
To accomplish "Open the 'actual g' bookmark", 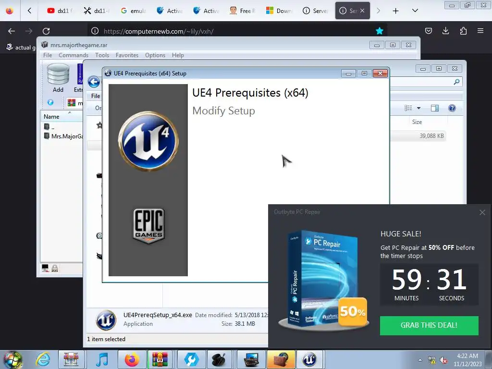I will [x=21, y=48].
